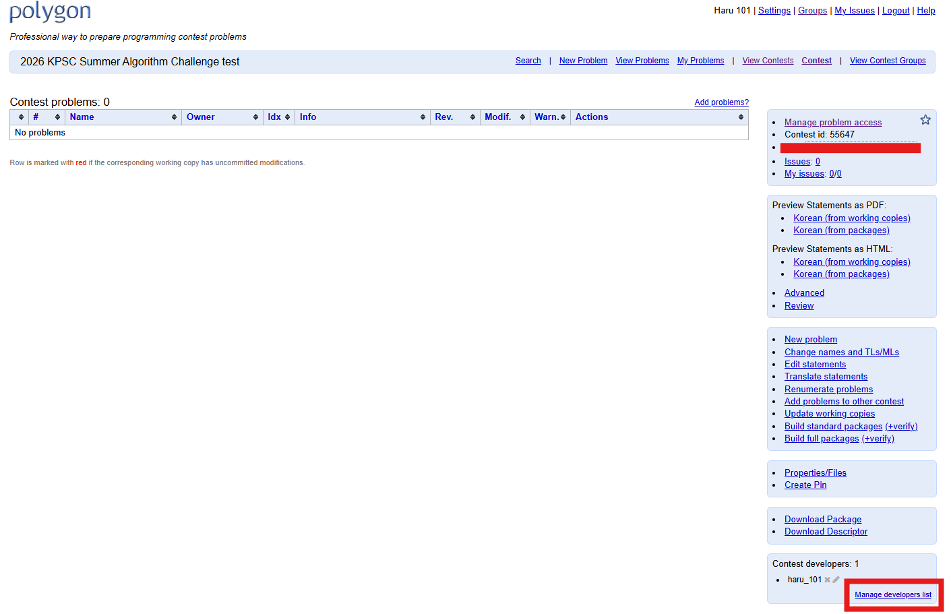The height and width of the screenshot is (614, 951).
Task: Preview PDF statements, Korean from working copies
Action: [852, 218]
